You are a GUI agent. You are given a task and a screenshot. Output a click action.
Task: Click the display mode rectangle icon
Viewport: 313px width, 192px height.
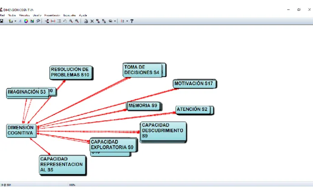[x=110, y=21]
